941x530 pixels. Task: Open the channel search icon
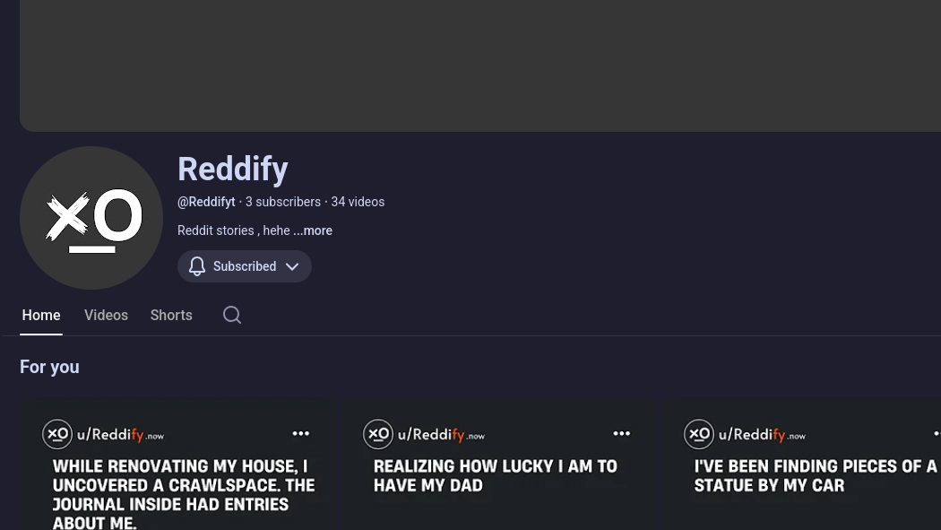click(231, 315)
